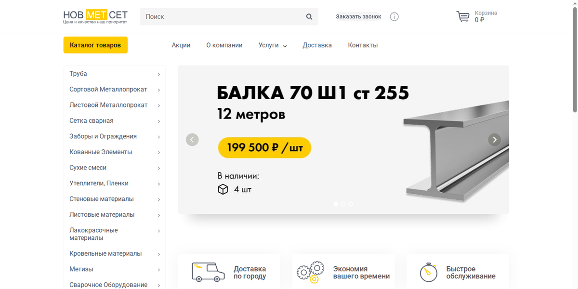Click the БАЛКА 70 Ш1 banner title

click(x=313, y=93)
